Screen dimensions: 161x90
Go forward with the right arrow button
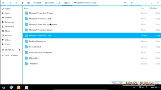(16, 3)
